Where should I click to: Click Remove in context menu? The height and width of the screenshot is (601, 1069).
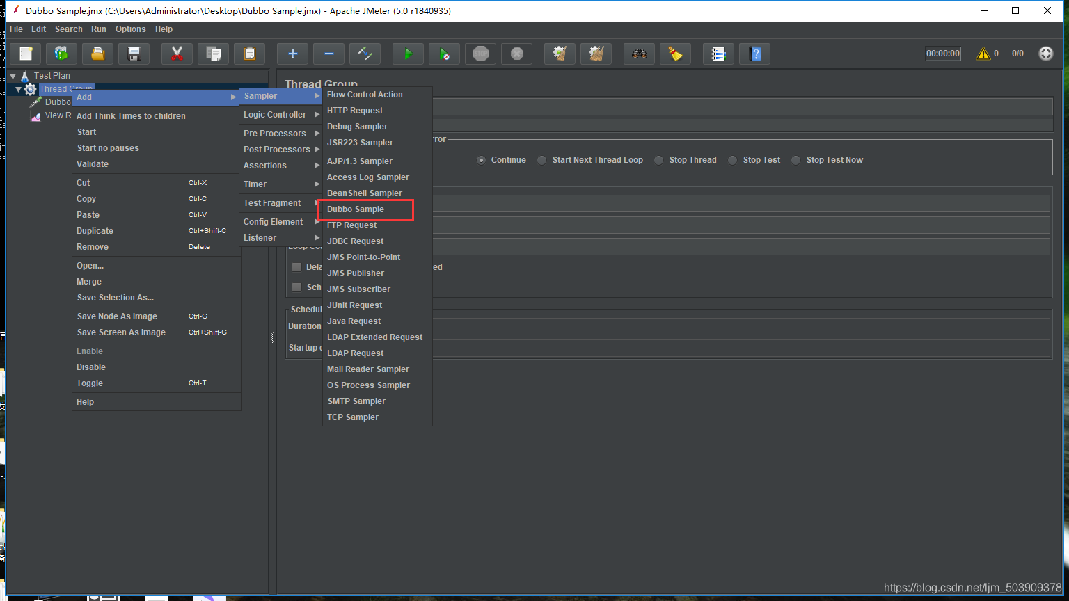pos(157,247)
